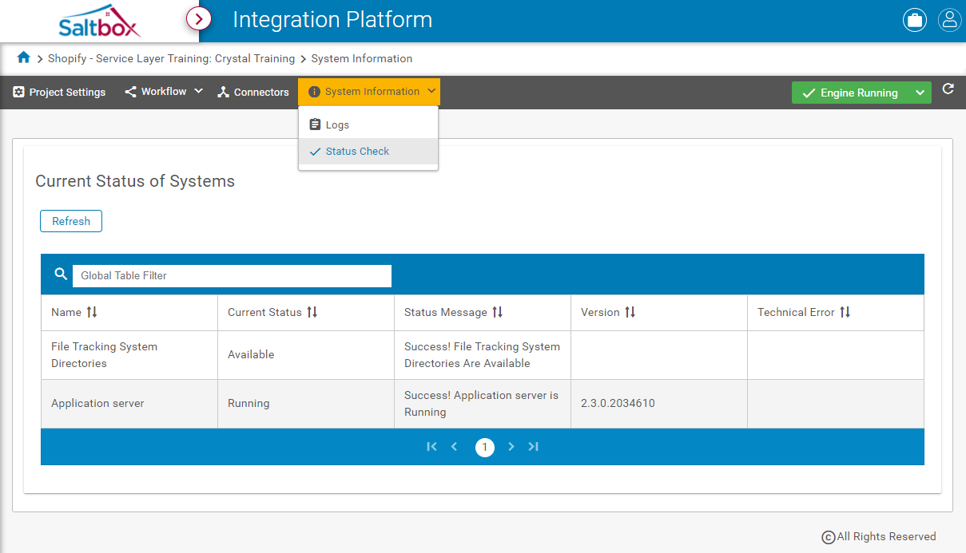
Task: Jump to the first page of the table
Action: (x=432, y=447)
